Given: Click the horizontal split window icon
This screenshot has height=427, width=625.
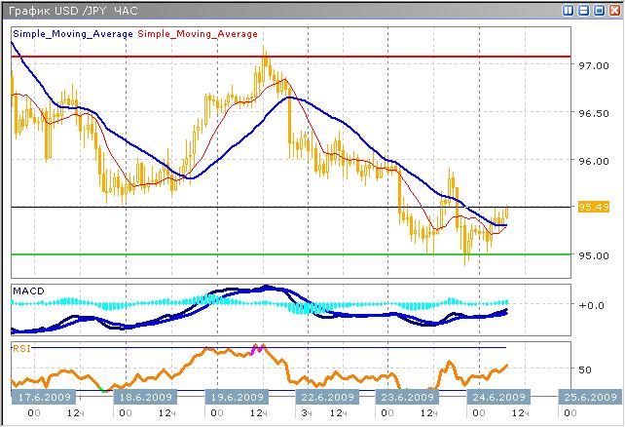Looking at the screenshot, I should click(x=583, y=10).
